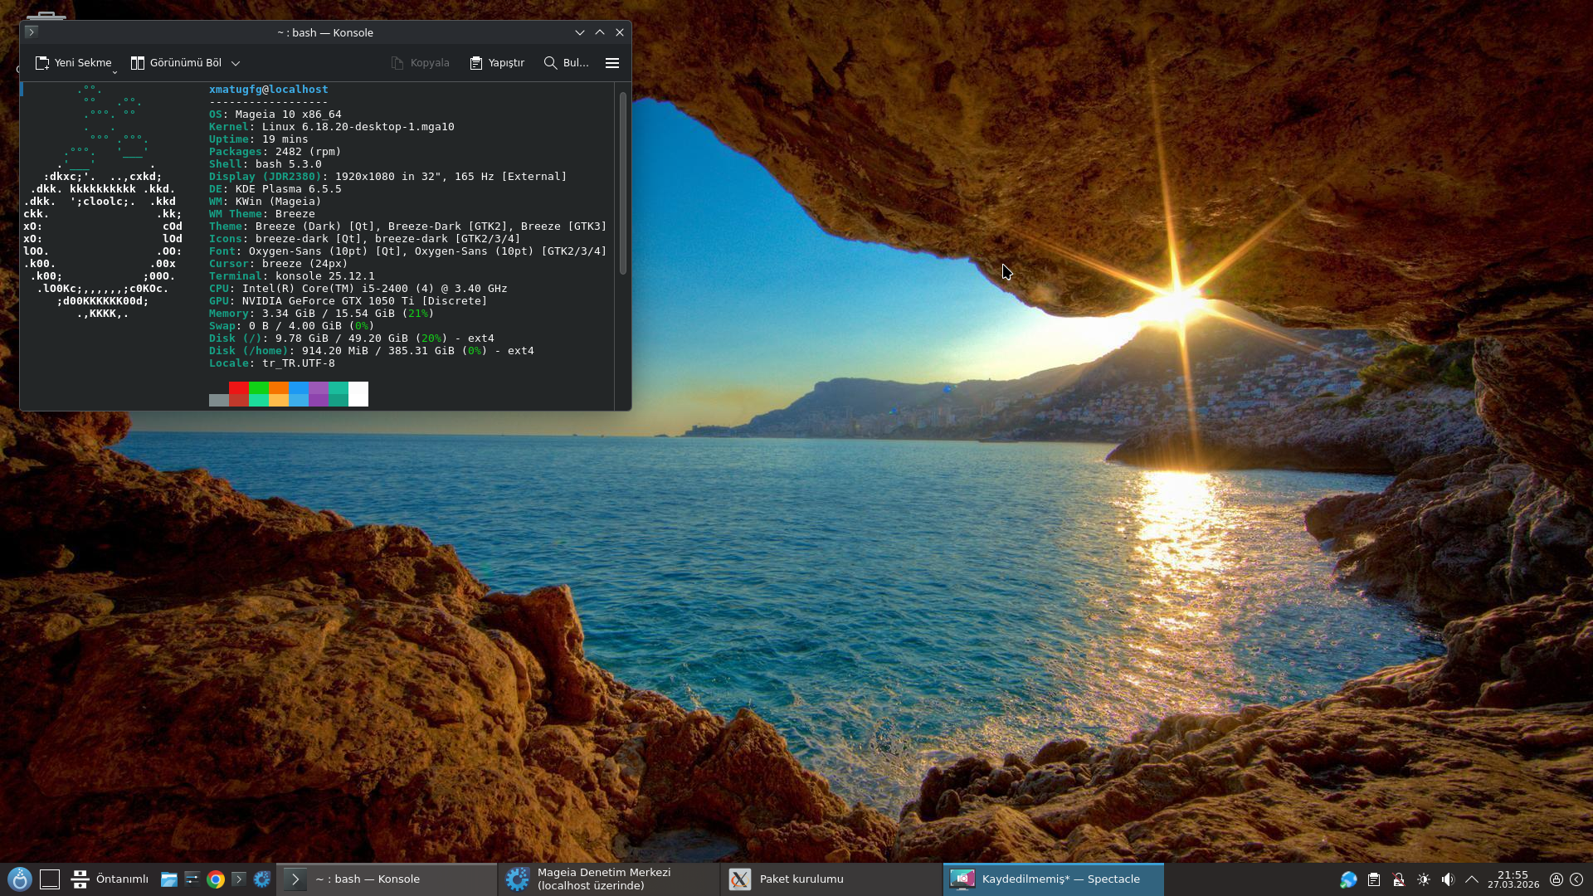Click the Uptime: 19 mins line

tap(259, 139)
